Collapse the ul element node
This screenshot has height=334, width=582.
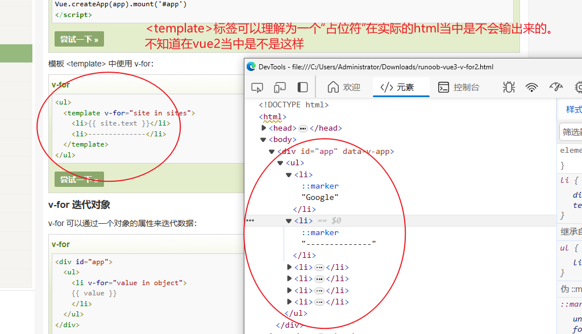coord(280,163)
